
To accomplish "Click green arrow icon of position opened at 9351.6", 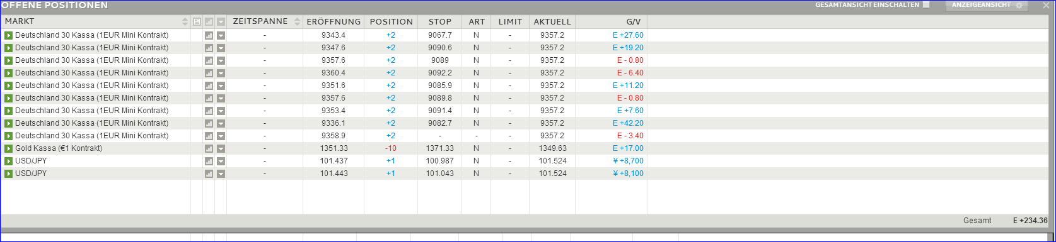I will [x=9, y=85].
